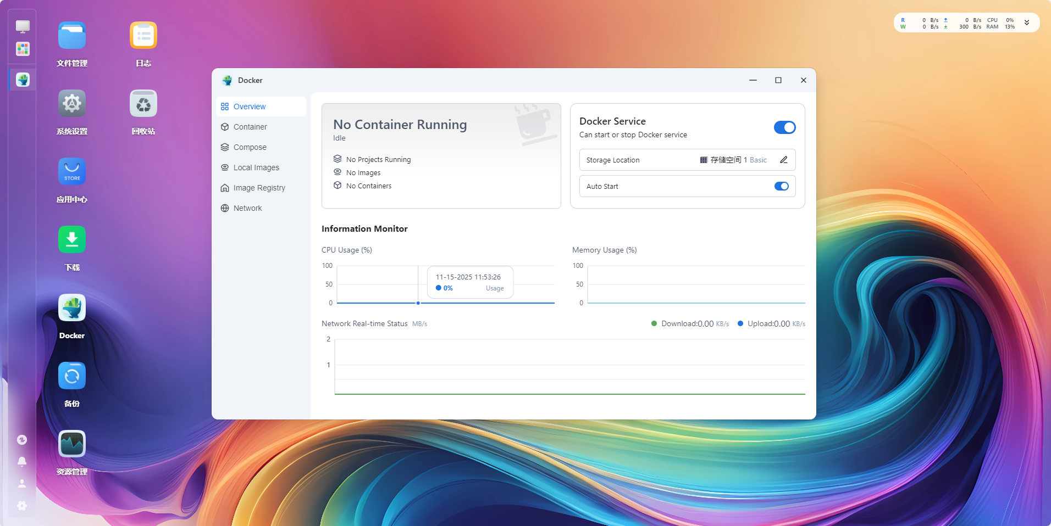The width and height of the screenshot is (1051, 526).
Task: Open the settings gear at the dock bottom
Action: tap(22, 506)
